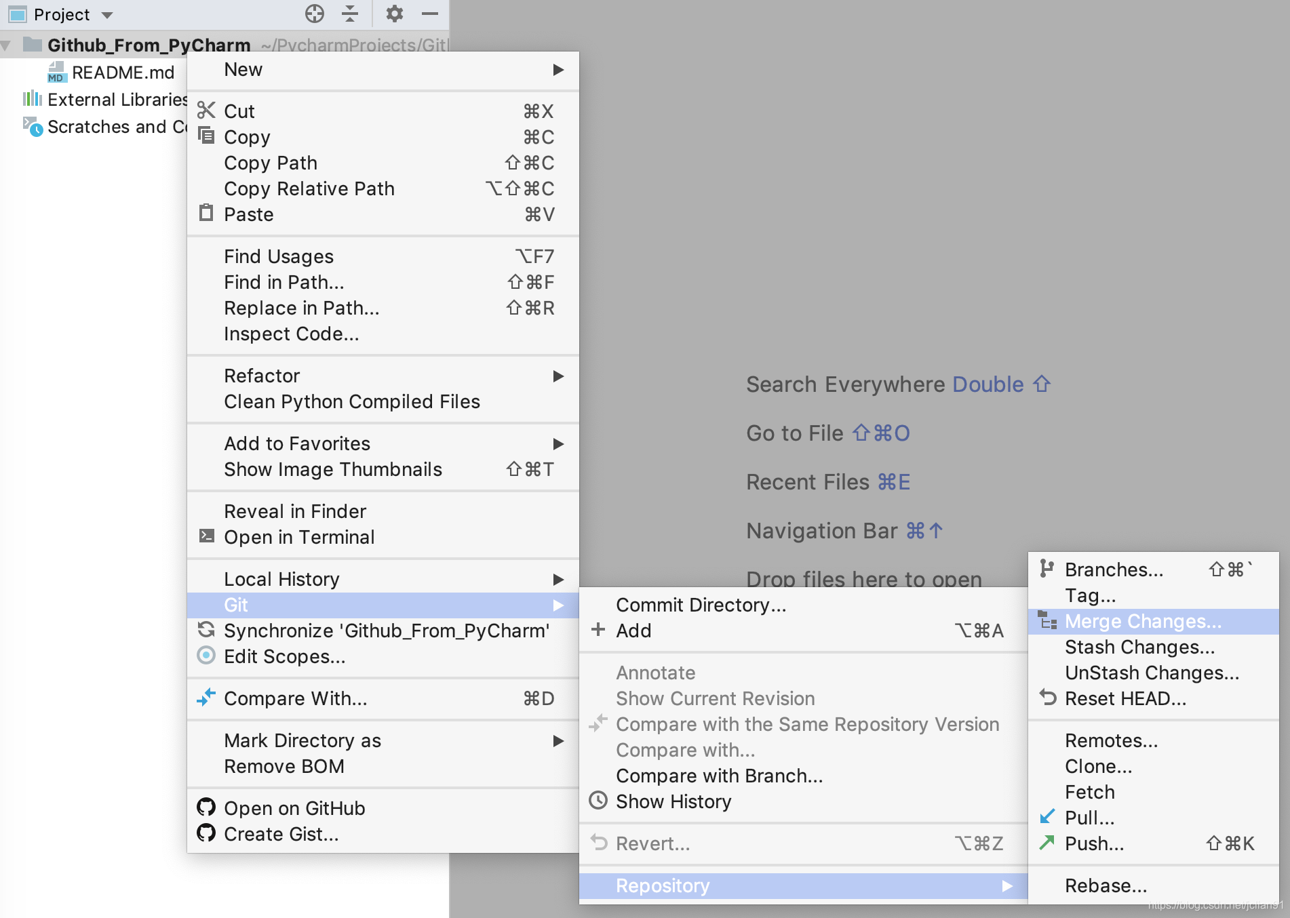The height and width of the screenshot is (918, 1290).
Task: Click the plus icon beside Add
Action: (x=598, y=630)
